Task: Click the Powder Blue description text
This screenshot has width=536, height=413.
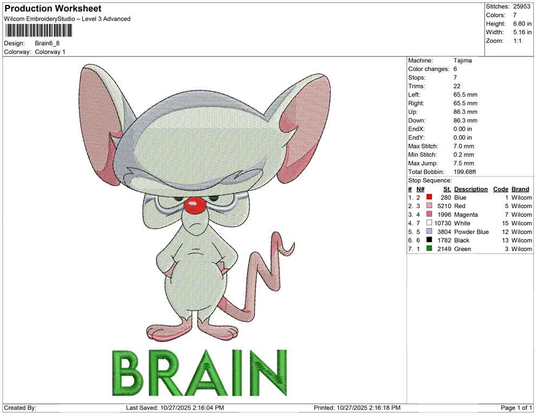Action: pos(472,231)
